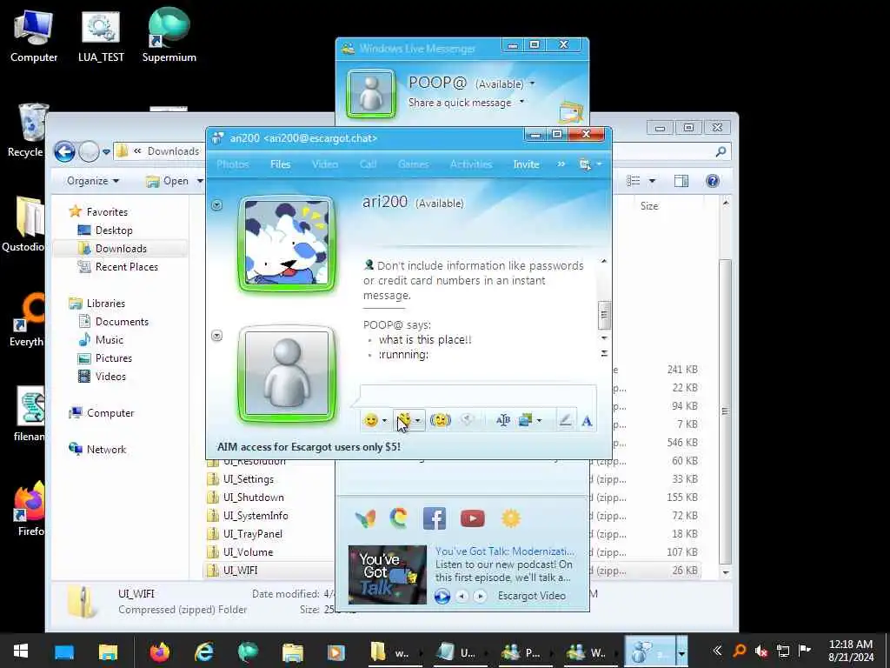Open the Files menu in chat window

click(281, 164)
